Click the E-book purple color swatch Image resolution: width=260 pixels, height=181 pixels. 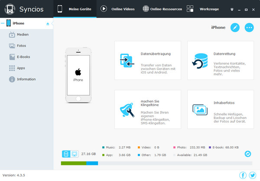click(x=210, y=147)
